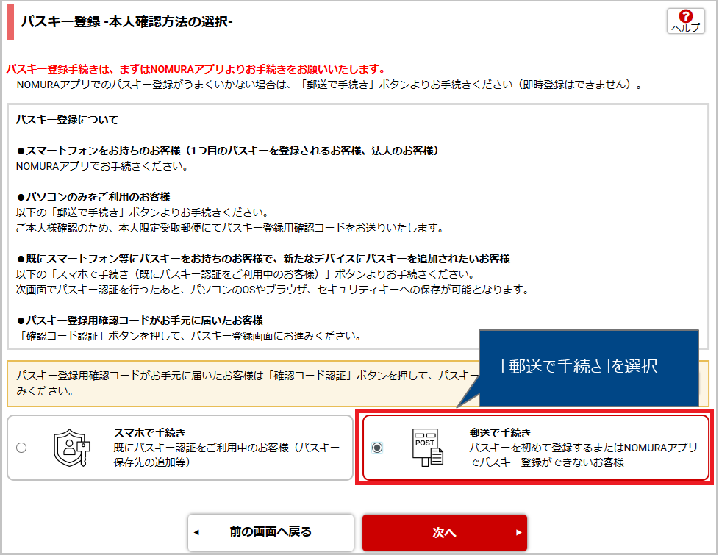719x555 pixels.
Task: Proceed by pressing the red 次へ button
Action: [444, 532]
